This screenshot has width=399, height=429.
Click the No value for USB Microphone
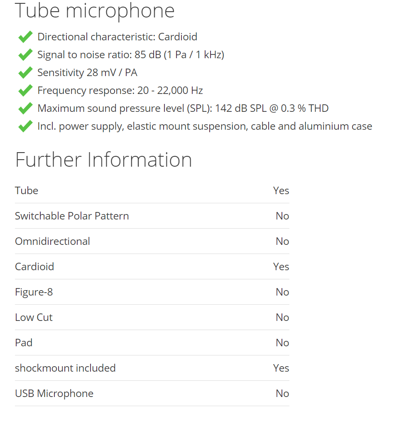282,393
